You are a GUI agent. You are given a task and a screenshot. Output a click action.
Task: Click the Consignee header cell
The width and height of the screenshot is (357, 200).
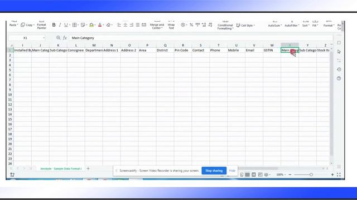76,50
